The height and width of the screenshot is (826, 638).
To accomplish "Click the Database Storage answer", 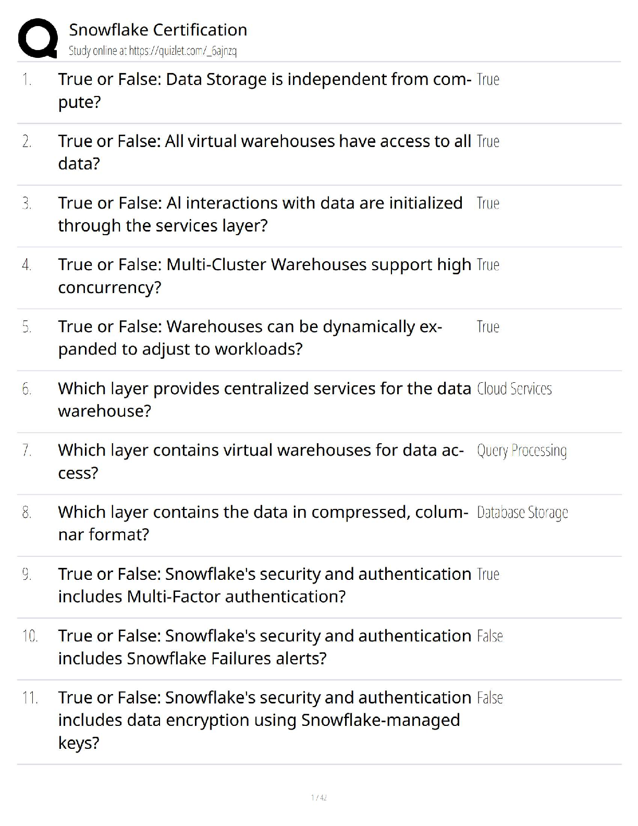I will 522,513.
